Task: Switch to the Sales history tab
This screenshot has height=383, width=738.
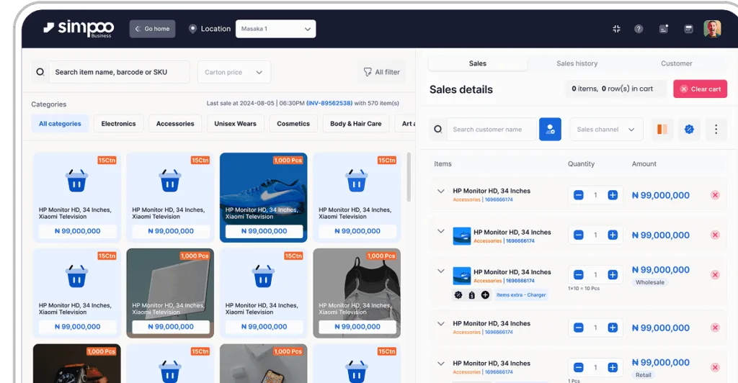Action: (577, 63)
